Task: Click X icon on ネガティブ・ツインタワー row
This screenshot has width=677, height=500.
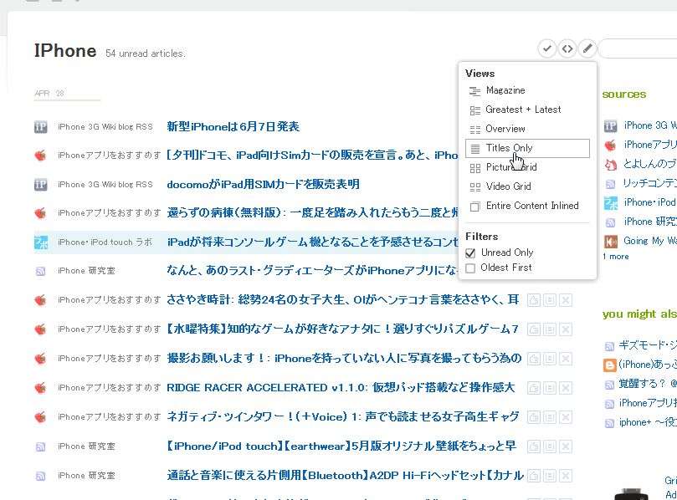Action: (566, 417)
